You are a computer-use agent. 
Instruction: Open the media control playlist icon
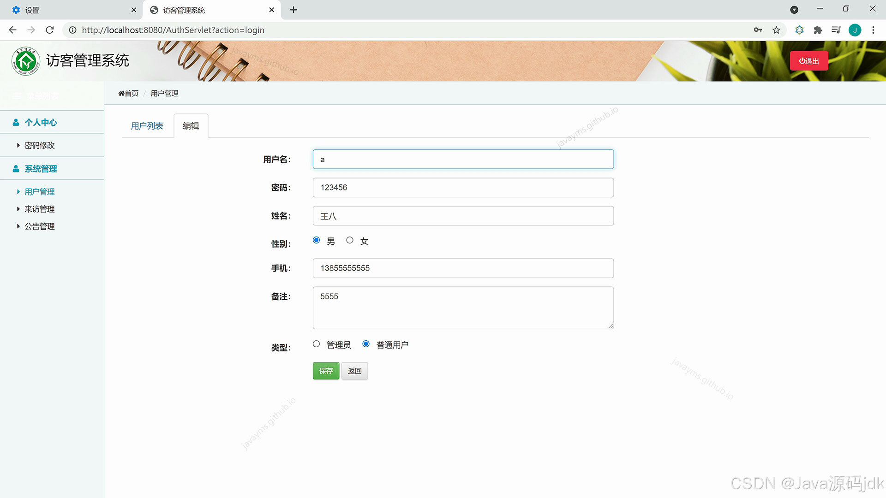[x=836, y=30]
